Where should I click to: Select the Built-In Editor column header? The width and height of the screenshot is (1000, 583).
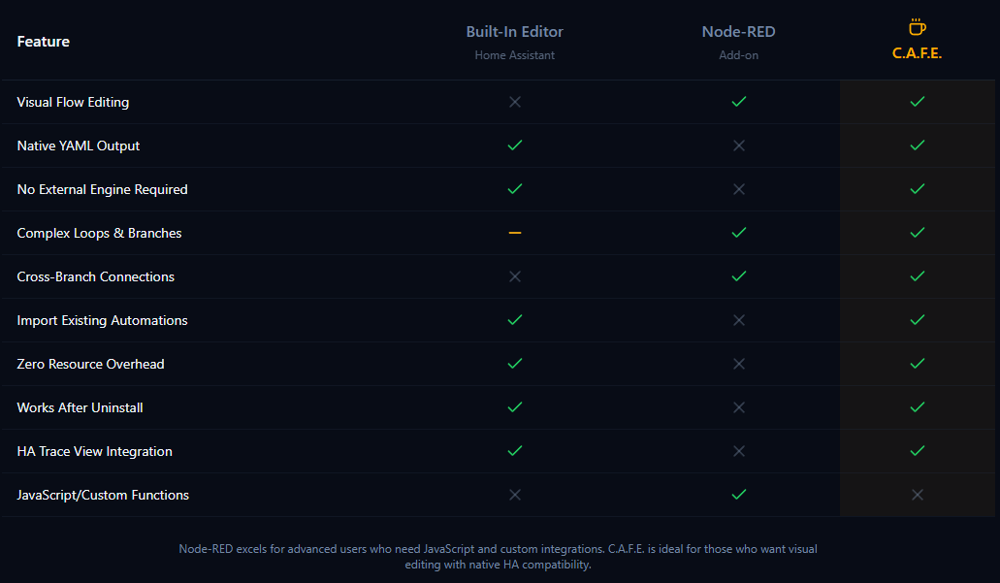515,32
